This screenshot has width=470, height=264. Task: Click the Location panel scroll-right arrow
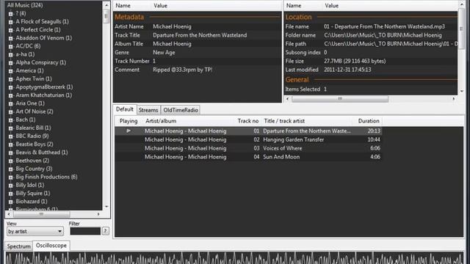[x=454, y=99]
